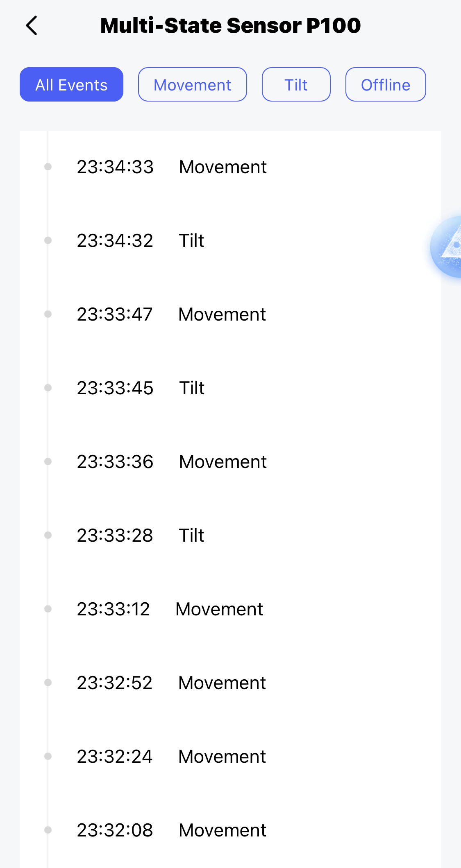The height and width of the screenshot is (868, 461).
Task: Switch to the Movement filter tab
Action: (x=192, y=85)
